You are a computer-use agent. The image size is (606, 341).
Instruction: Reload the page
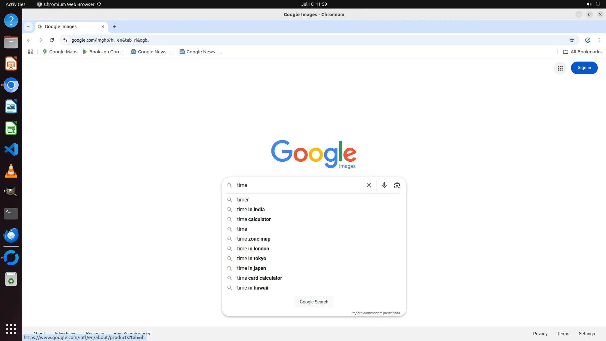click(52, 40)
